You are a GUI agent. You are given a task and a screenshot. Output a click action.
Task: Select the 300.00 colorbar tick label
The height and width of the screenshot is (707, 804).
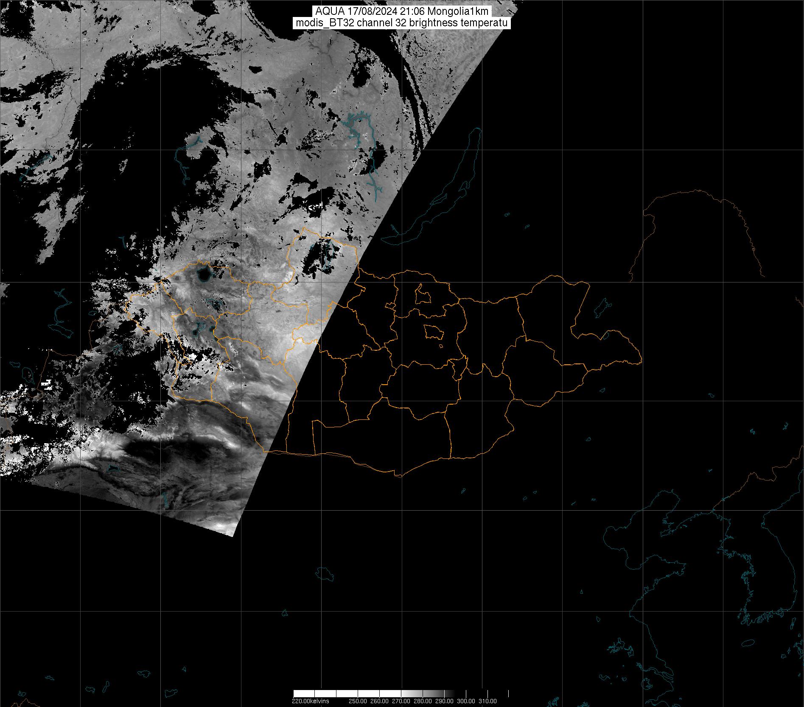click(466, 701)
